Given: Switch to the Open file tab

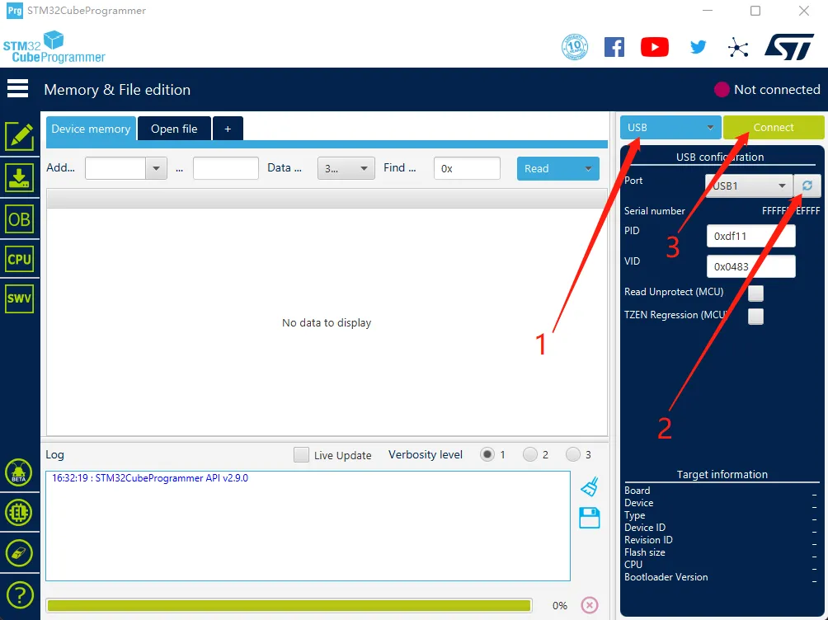Looking at the screenshot, I should pyautogui.click(x=174, y=129).
